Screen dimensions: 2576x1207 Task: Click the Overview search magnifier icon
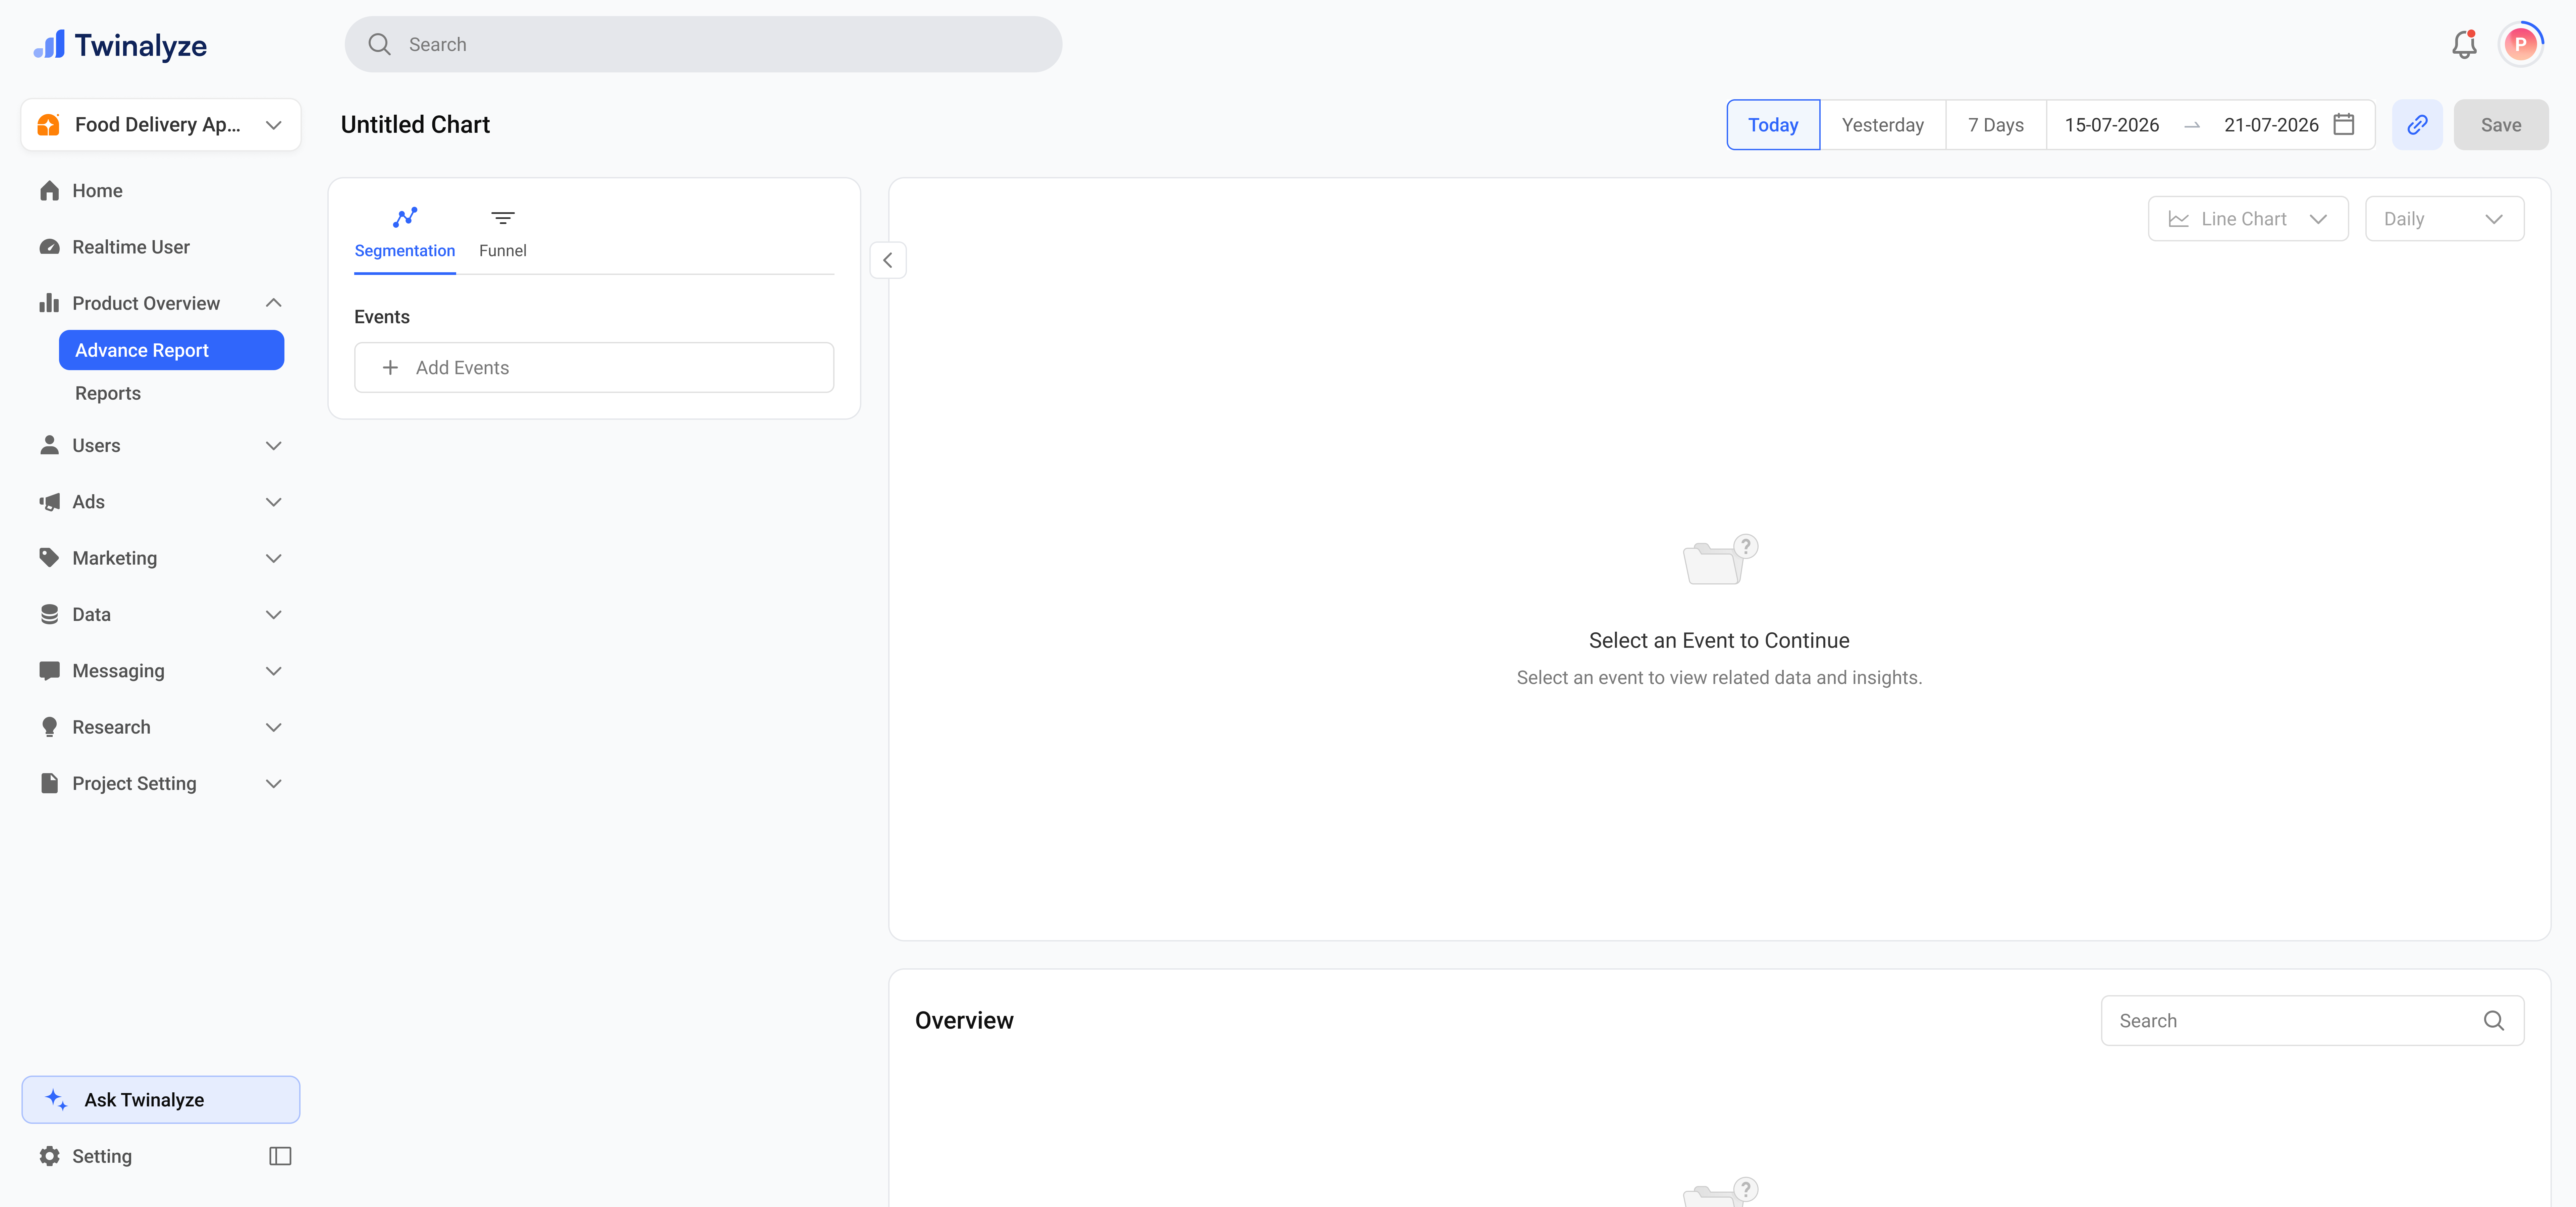(2494, 1020)
